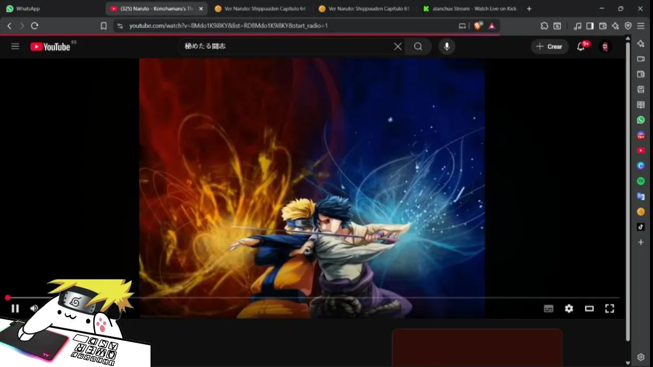Open Google Translate shortcut in sidebar
The image size is (653, 367).
641,196
